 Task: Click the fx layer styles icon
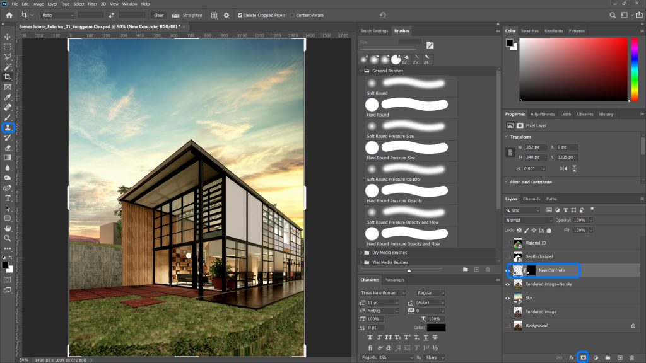click(x=571, y=357)
